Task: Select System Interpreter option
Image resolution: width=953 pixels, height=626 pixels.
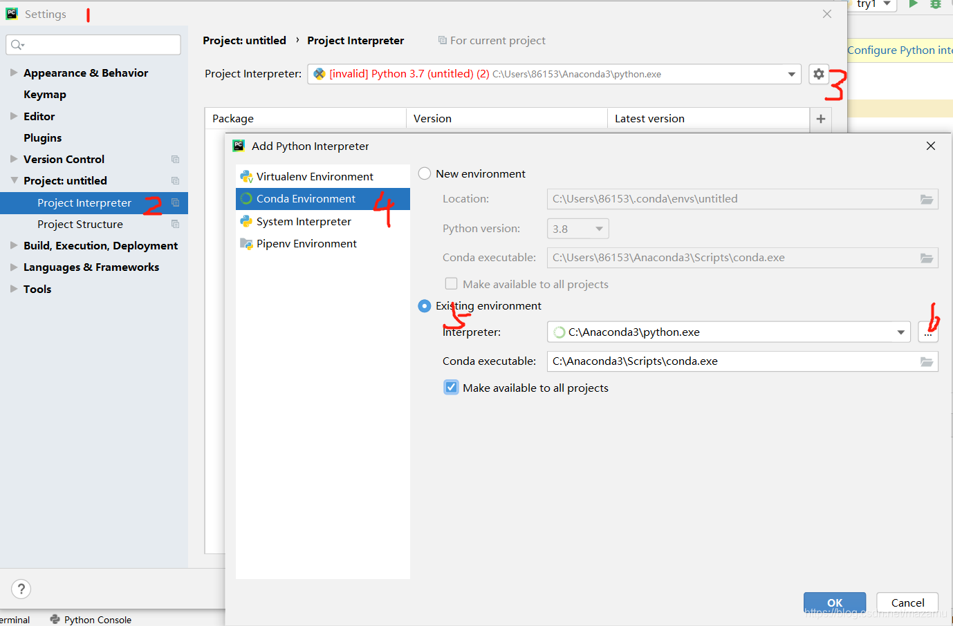Action: click(x=323, y=222)
